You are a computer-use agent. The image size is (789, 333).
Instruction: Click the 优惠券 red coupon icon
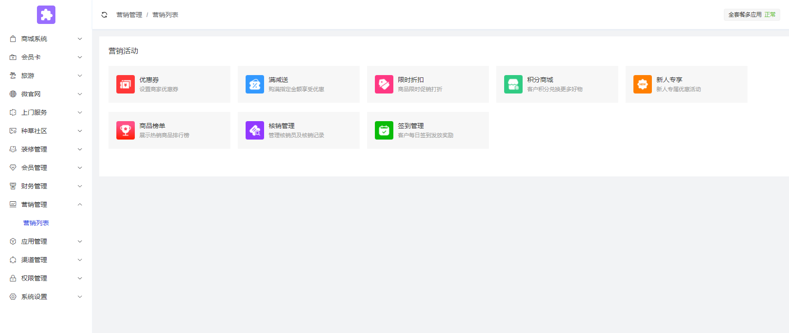pyautogui.click(x=126, y=84)
